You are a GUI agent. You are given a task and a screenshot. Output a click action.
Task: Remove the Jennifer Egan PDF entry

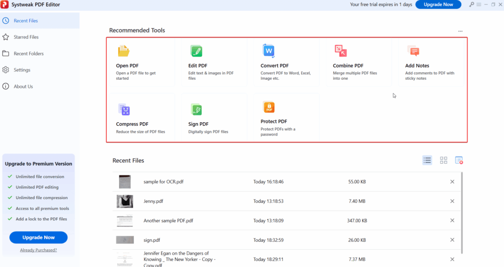point(452,259)
